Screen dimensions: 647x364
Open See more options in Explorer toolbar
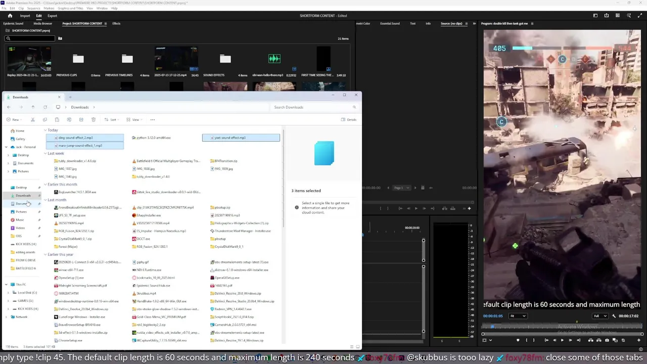point(152,120)
